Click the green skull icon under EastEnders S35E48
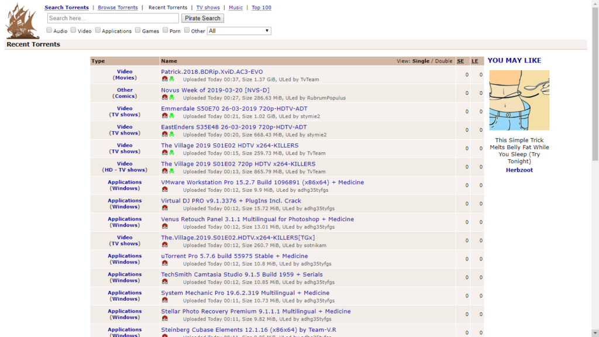The height and width of the screenshot is (337, 599). pos(172,134)
